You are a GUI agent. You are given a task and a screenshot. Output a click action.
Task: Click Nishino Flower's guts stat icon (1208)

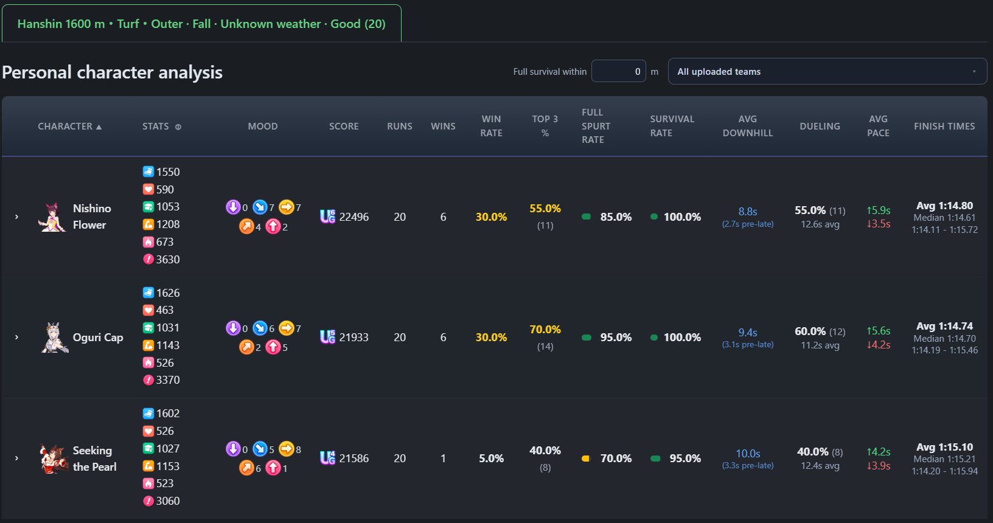(x=148, y=224)
